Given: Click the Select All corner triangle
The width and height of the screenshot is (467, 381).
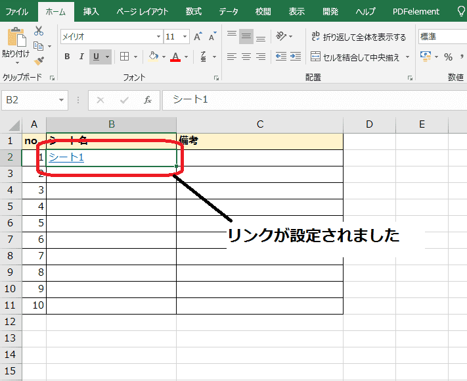Looking at the screenshot, I should pyautogui.click(x=14, y=125).
